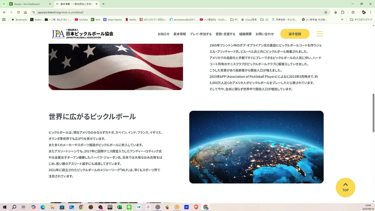Open the YouTube bookmark
This screenshot has height=211, width=375.
pyautogui.click(x=81, y=20)
